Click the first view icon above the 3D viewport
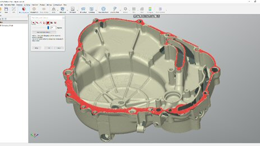Image resolution: width=260 pixels, height=146 pixels. [135, 16]
